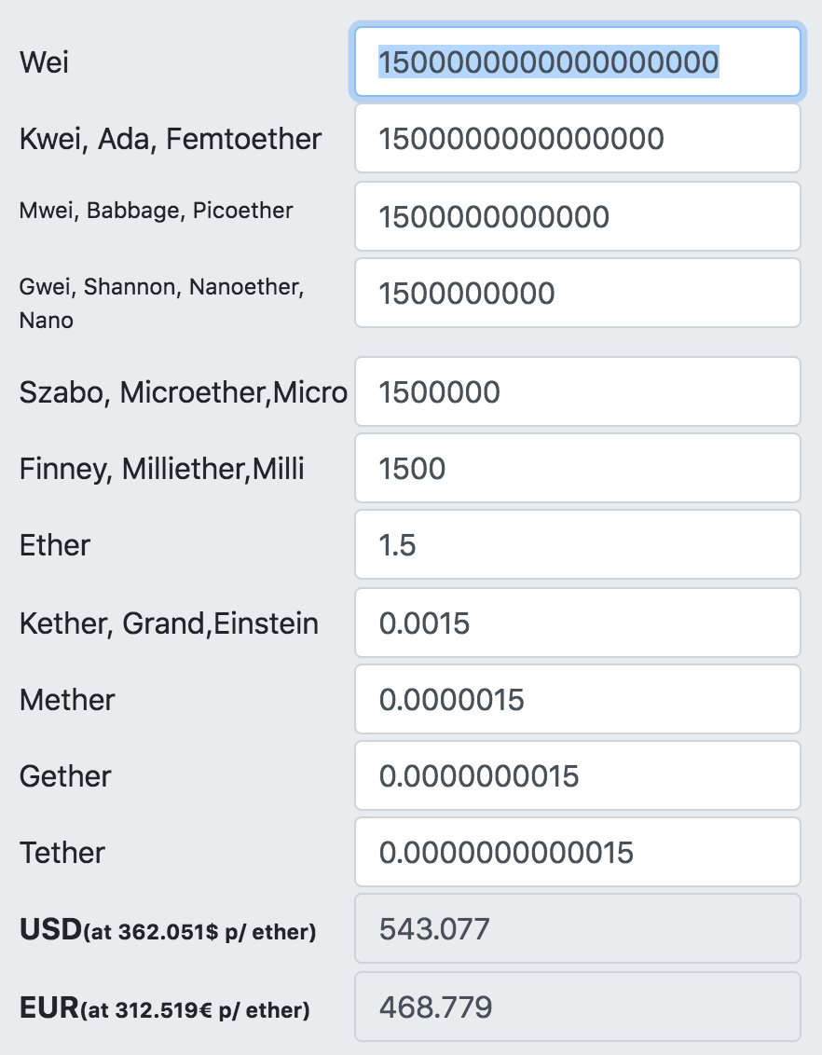Focus the Ether input showing 1.5
This screenshot has width=822, height=1055.
pyautogui.click(x=577, y=545)
